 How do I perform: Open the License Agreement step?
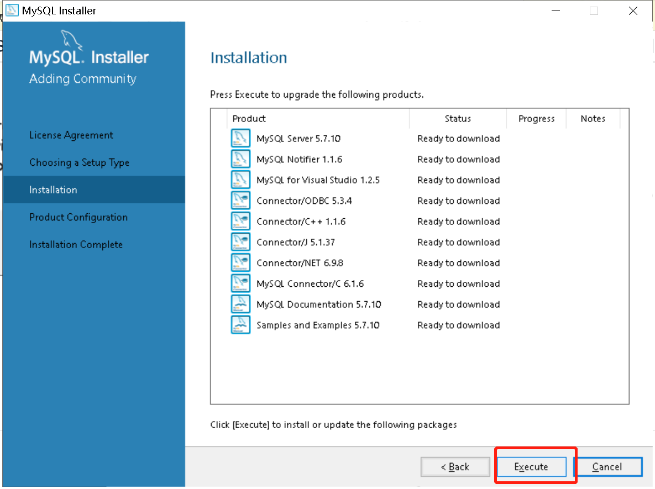71,135
